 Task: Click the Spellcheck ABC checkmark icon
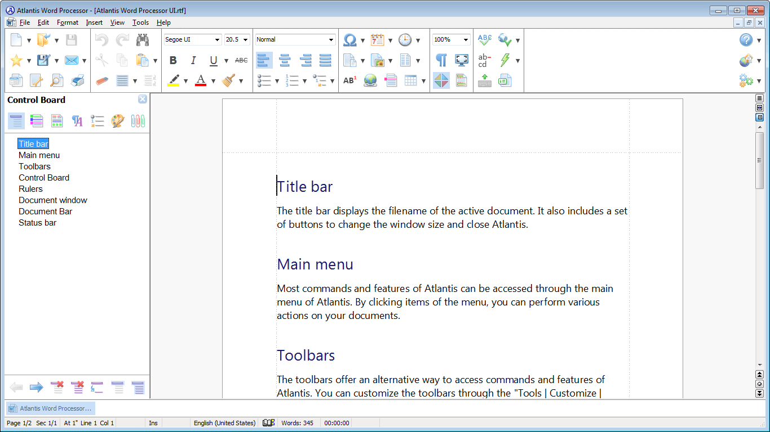pyautogui.click(x=485, y=40)
